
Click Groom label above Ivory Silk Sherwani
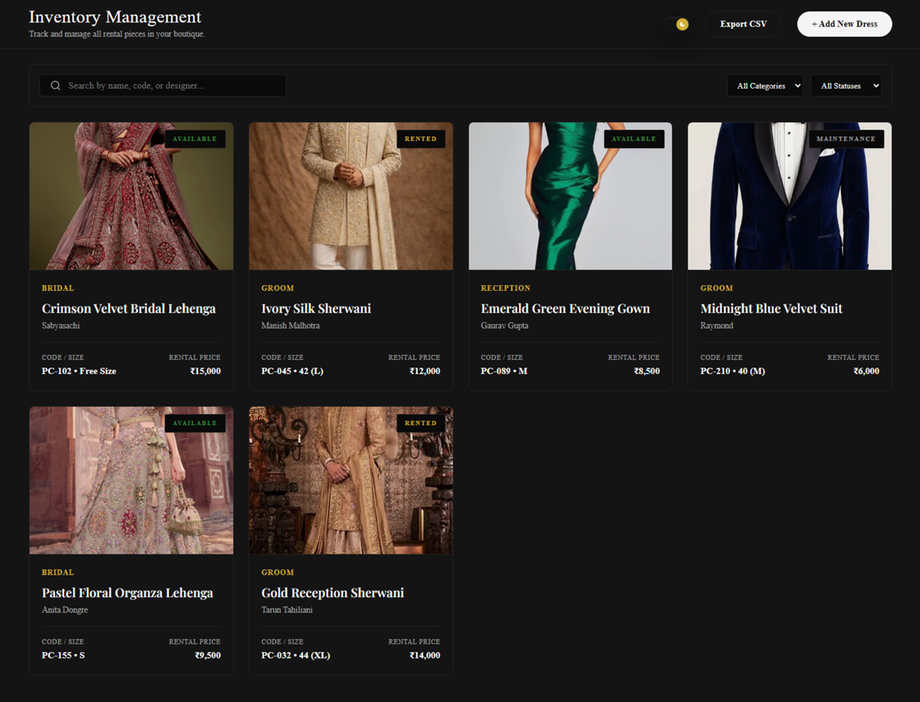click(x=277, y=288)
